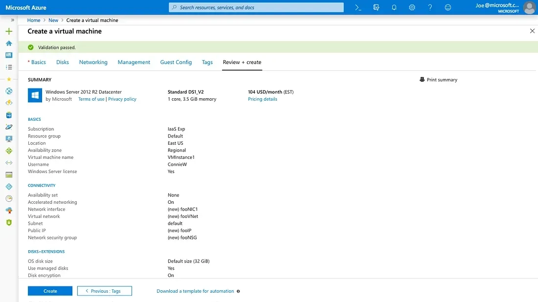Viewport: 538px width, 302px height.
Task: Click the (new) fooIP value
Action: 180,230
